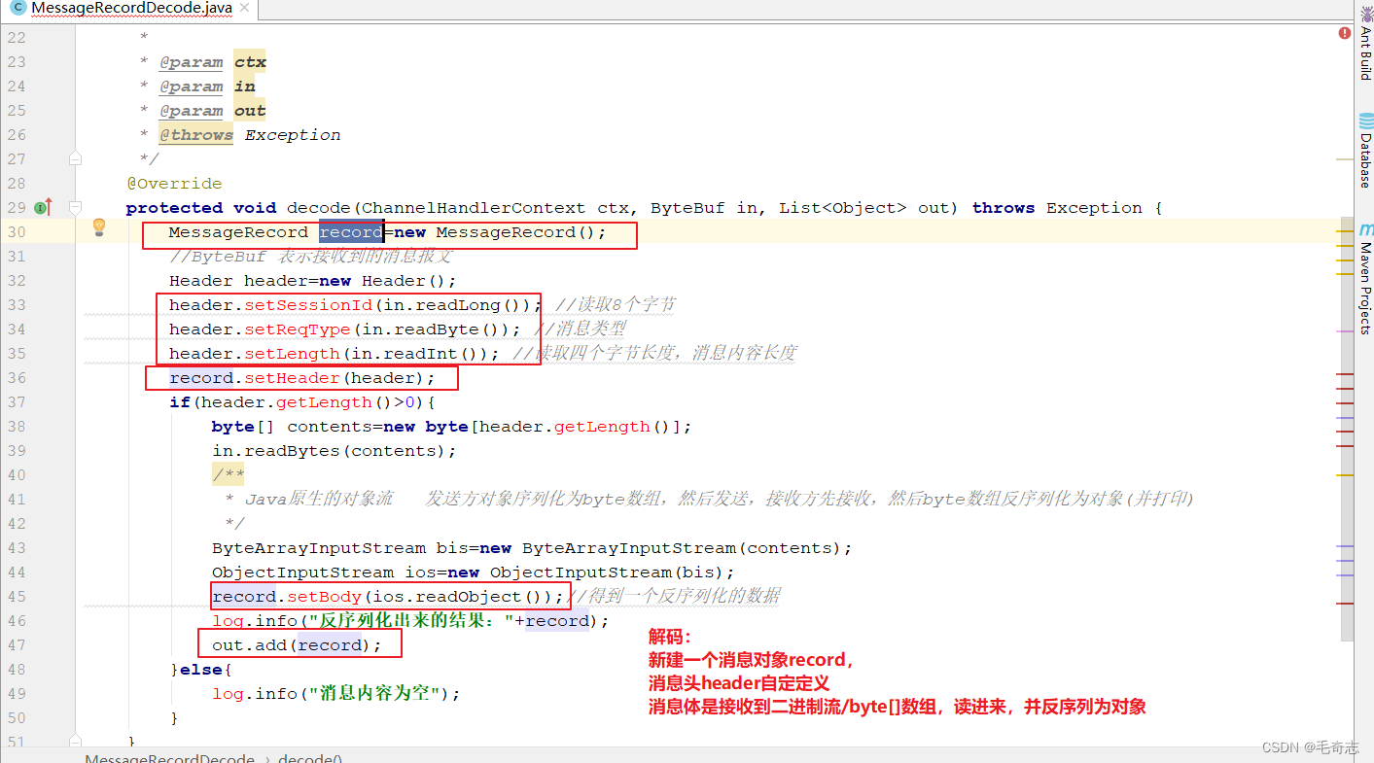Click the Maven 'm' icon
1374x763 pixels.
point(1366,230)
